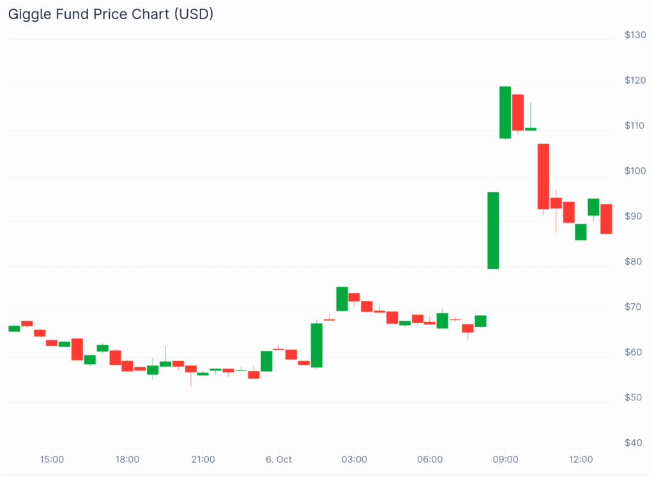Click the green candle spanning $80 to $96
Screen dimensions: 654x477
point(492,230)
